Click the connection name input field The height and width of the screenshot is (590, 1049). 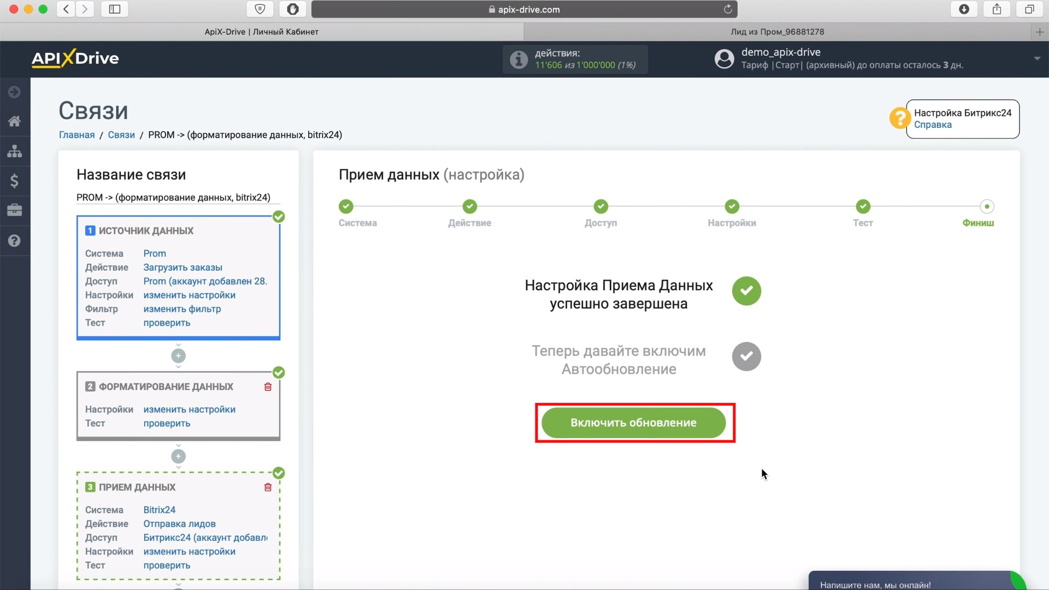(x=178, y=198)
